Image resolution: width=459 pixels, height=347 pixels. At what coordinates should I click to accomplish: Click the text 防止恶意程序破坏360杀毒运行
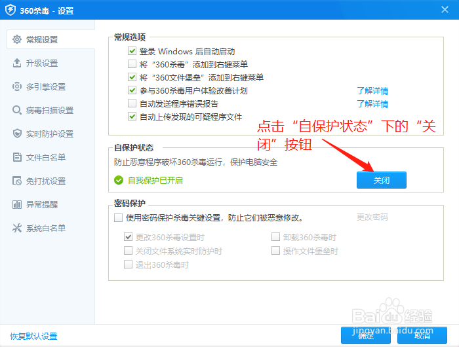(x=168, y=162)
